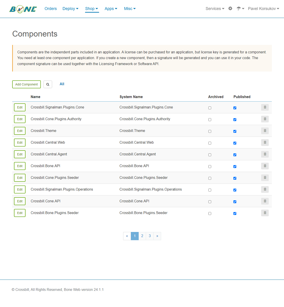Delete Crossbill.Bone.API with trash icon
Image resolution: width=284 pixels, height=307 pixels.
[x=265, y=166]
